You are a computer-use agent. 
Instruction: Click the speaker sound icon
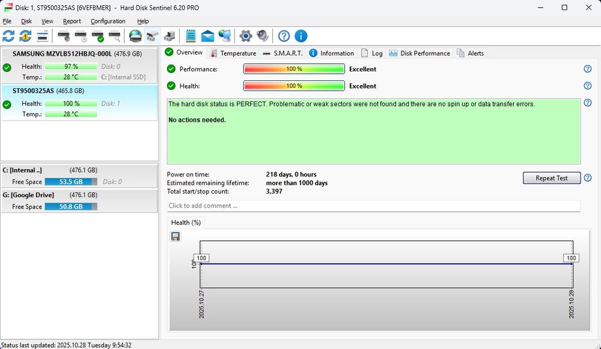click(263, 37)
